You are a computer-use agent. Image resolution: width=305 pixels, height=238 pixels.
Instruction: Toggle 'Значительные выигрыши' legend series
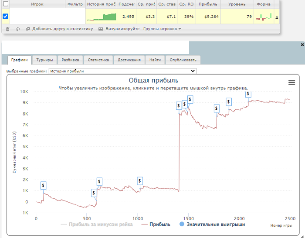[212, 224]
